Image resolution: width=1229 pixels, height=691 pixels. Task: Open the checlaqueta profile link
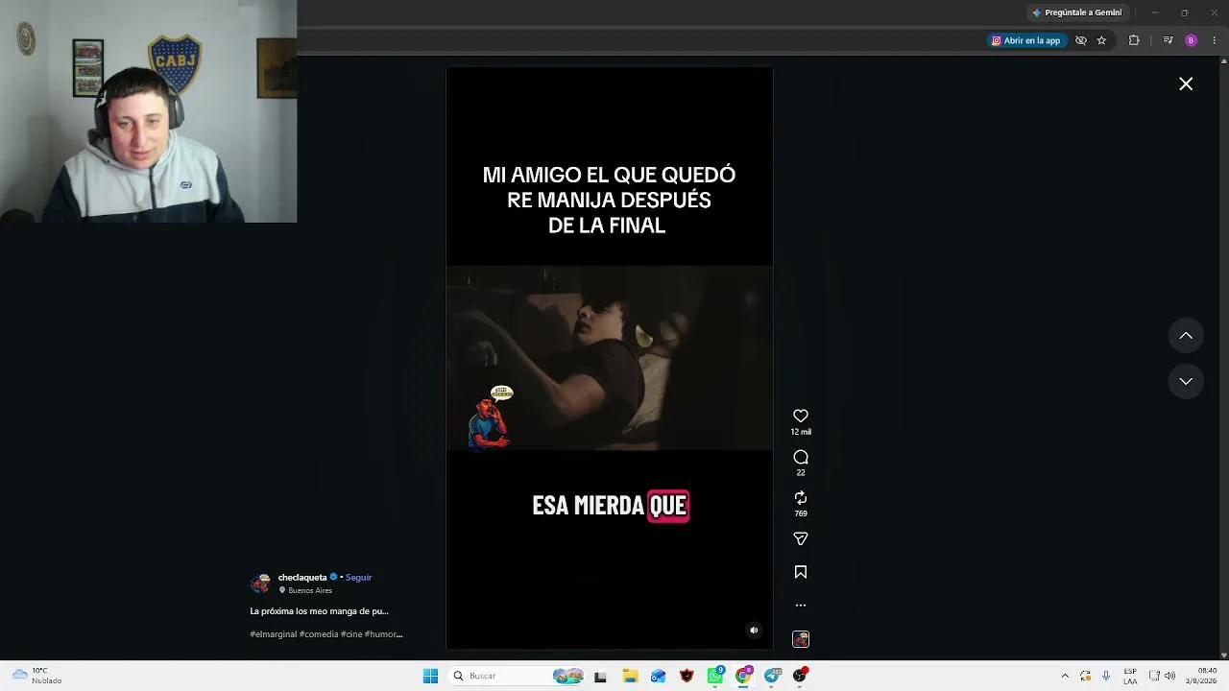[302, 578]
